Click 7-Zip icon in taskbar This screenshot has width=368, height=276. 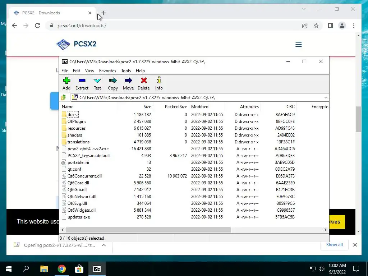[x=97, y=269]
